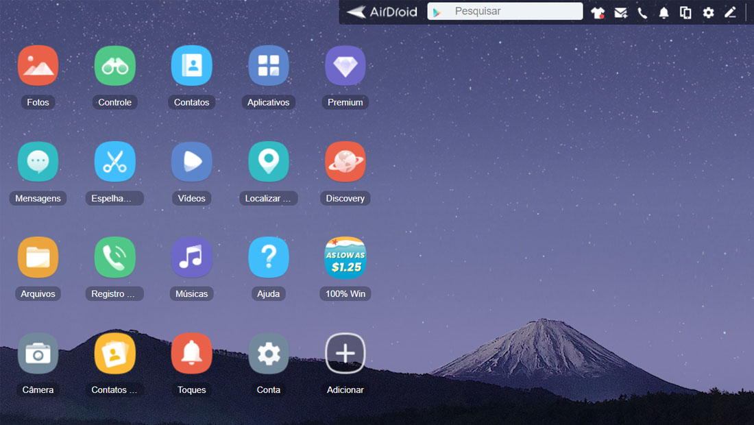Open the Espelha... scissors icon
Viewport: 754px width, 425px height.
click(x=115, y=162)
